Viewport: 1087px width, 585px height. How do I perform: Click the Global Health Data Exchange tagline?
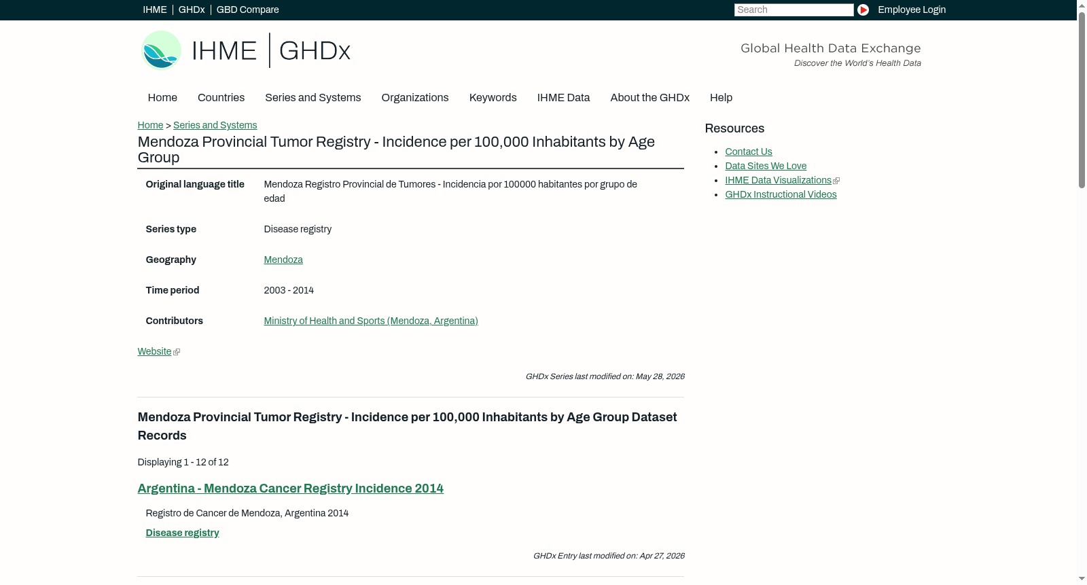click(830, 48)
